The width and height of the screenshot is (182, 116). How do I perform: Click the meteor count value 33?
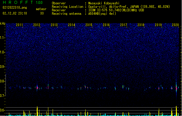click(x=42, y=13)
